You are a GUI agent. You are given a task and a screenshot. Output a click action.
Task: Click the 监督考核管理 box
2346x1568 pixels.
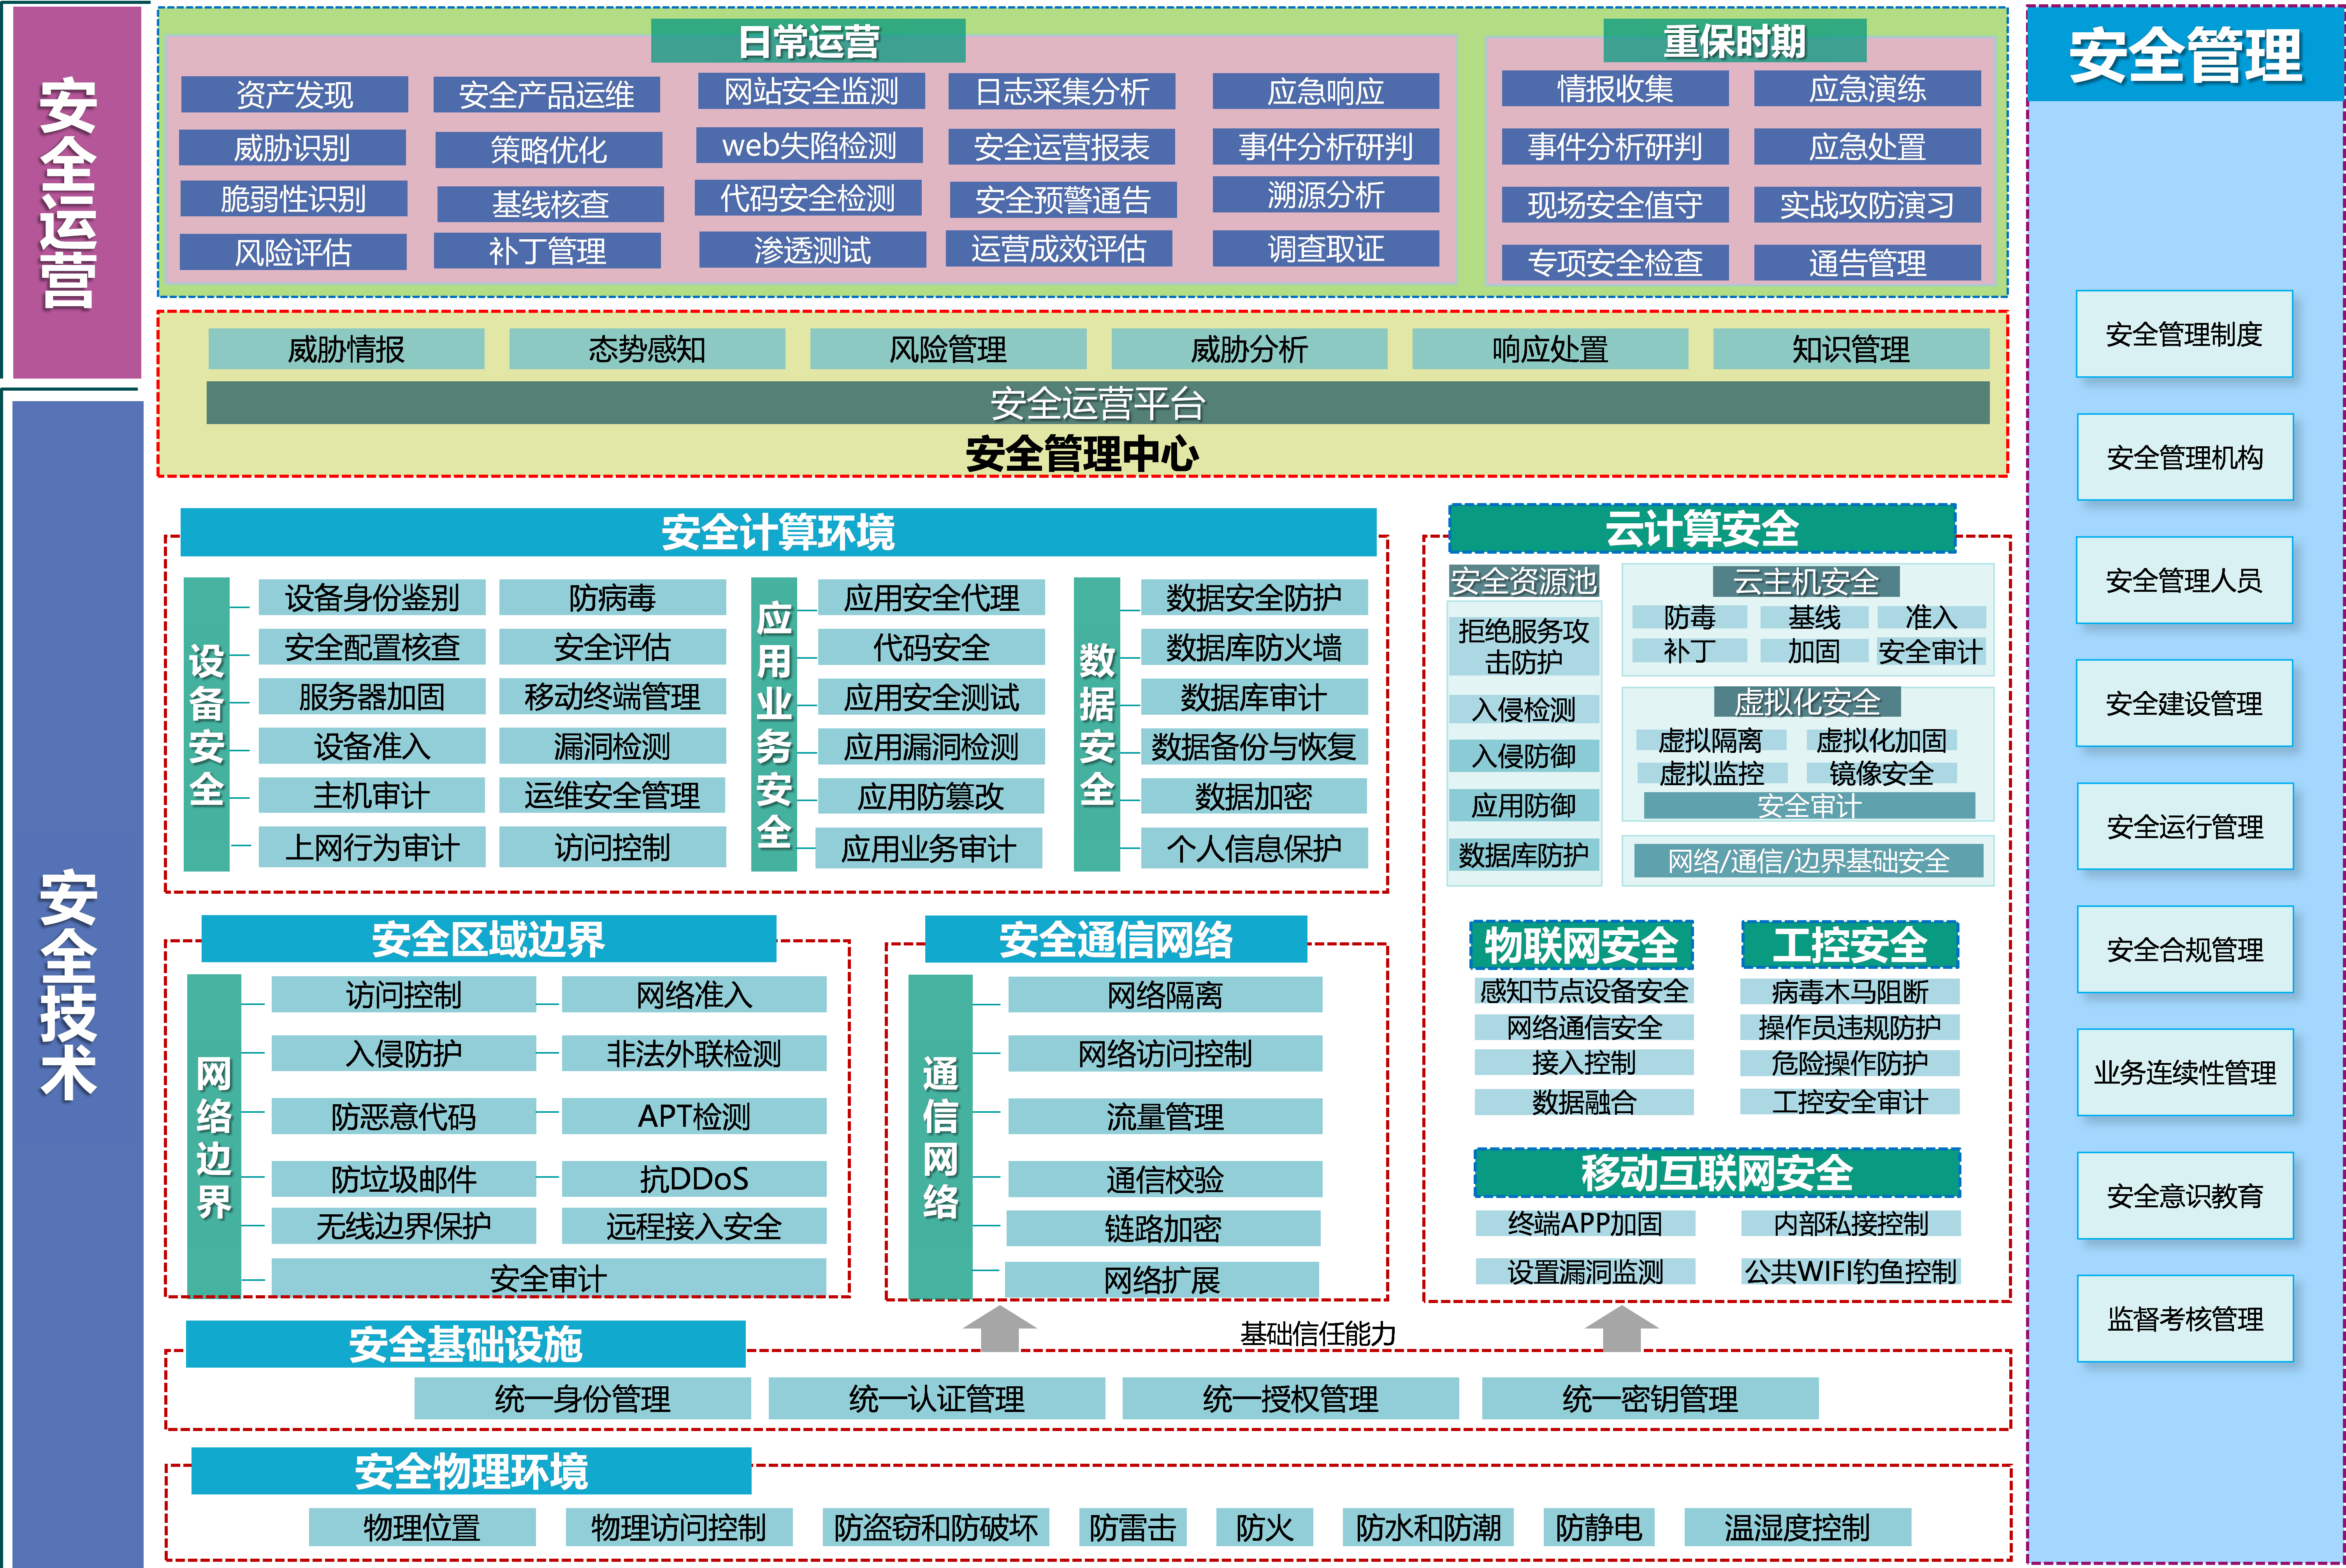2184,1318
